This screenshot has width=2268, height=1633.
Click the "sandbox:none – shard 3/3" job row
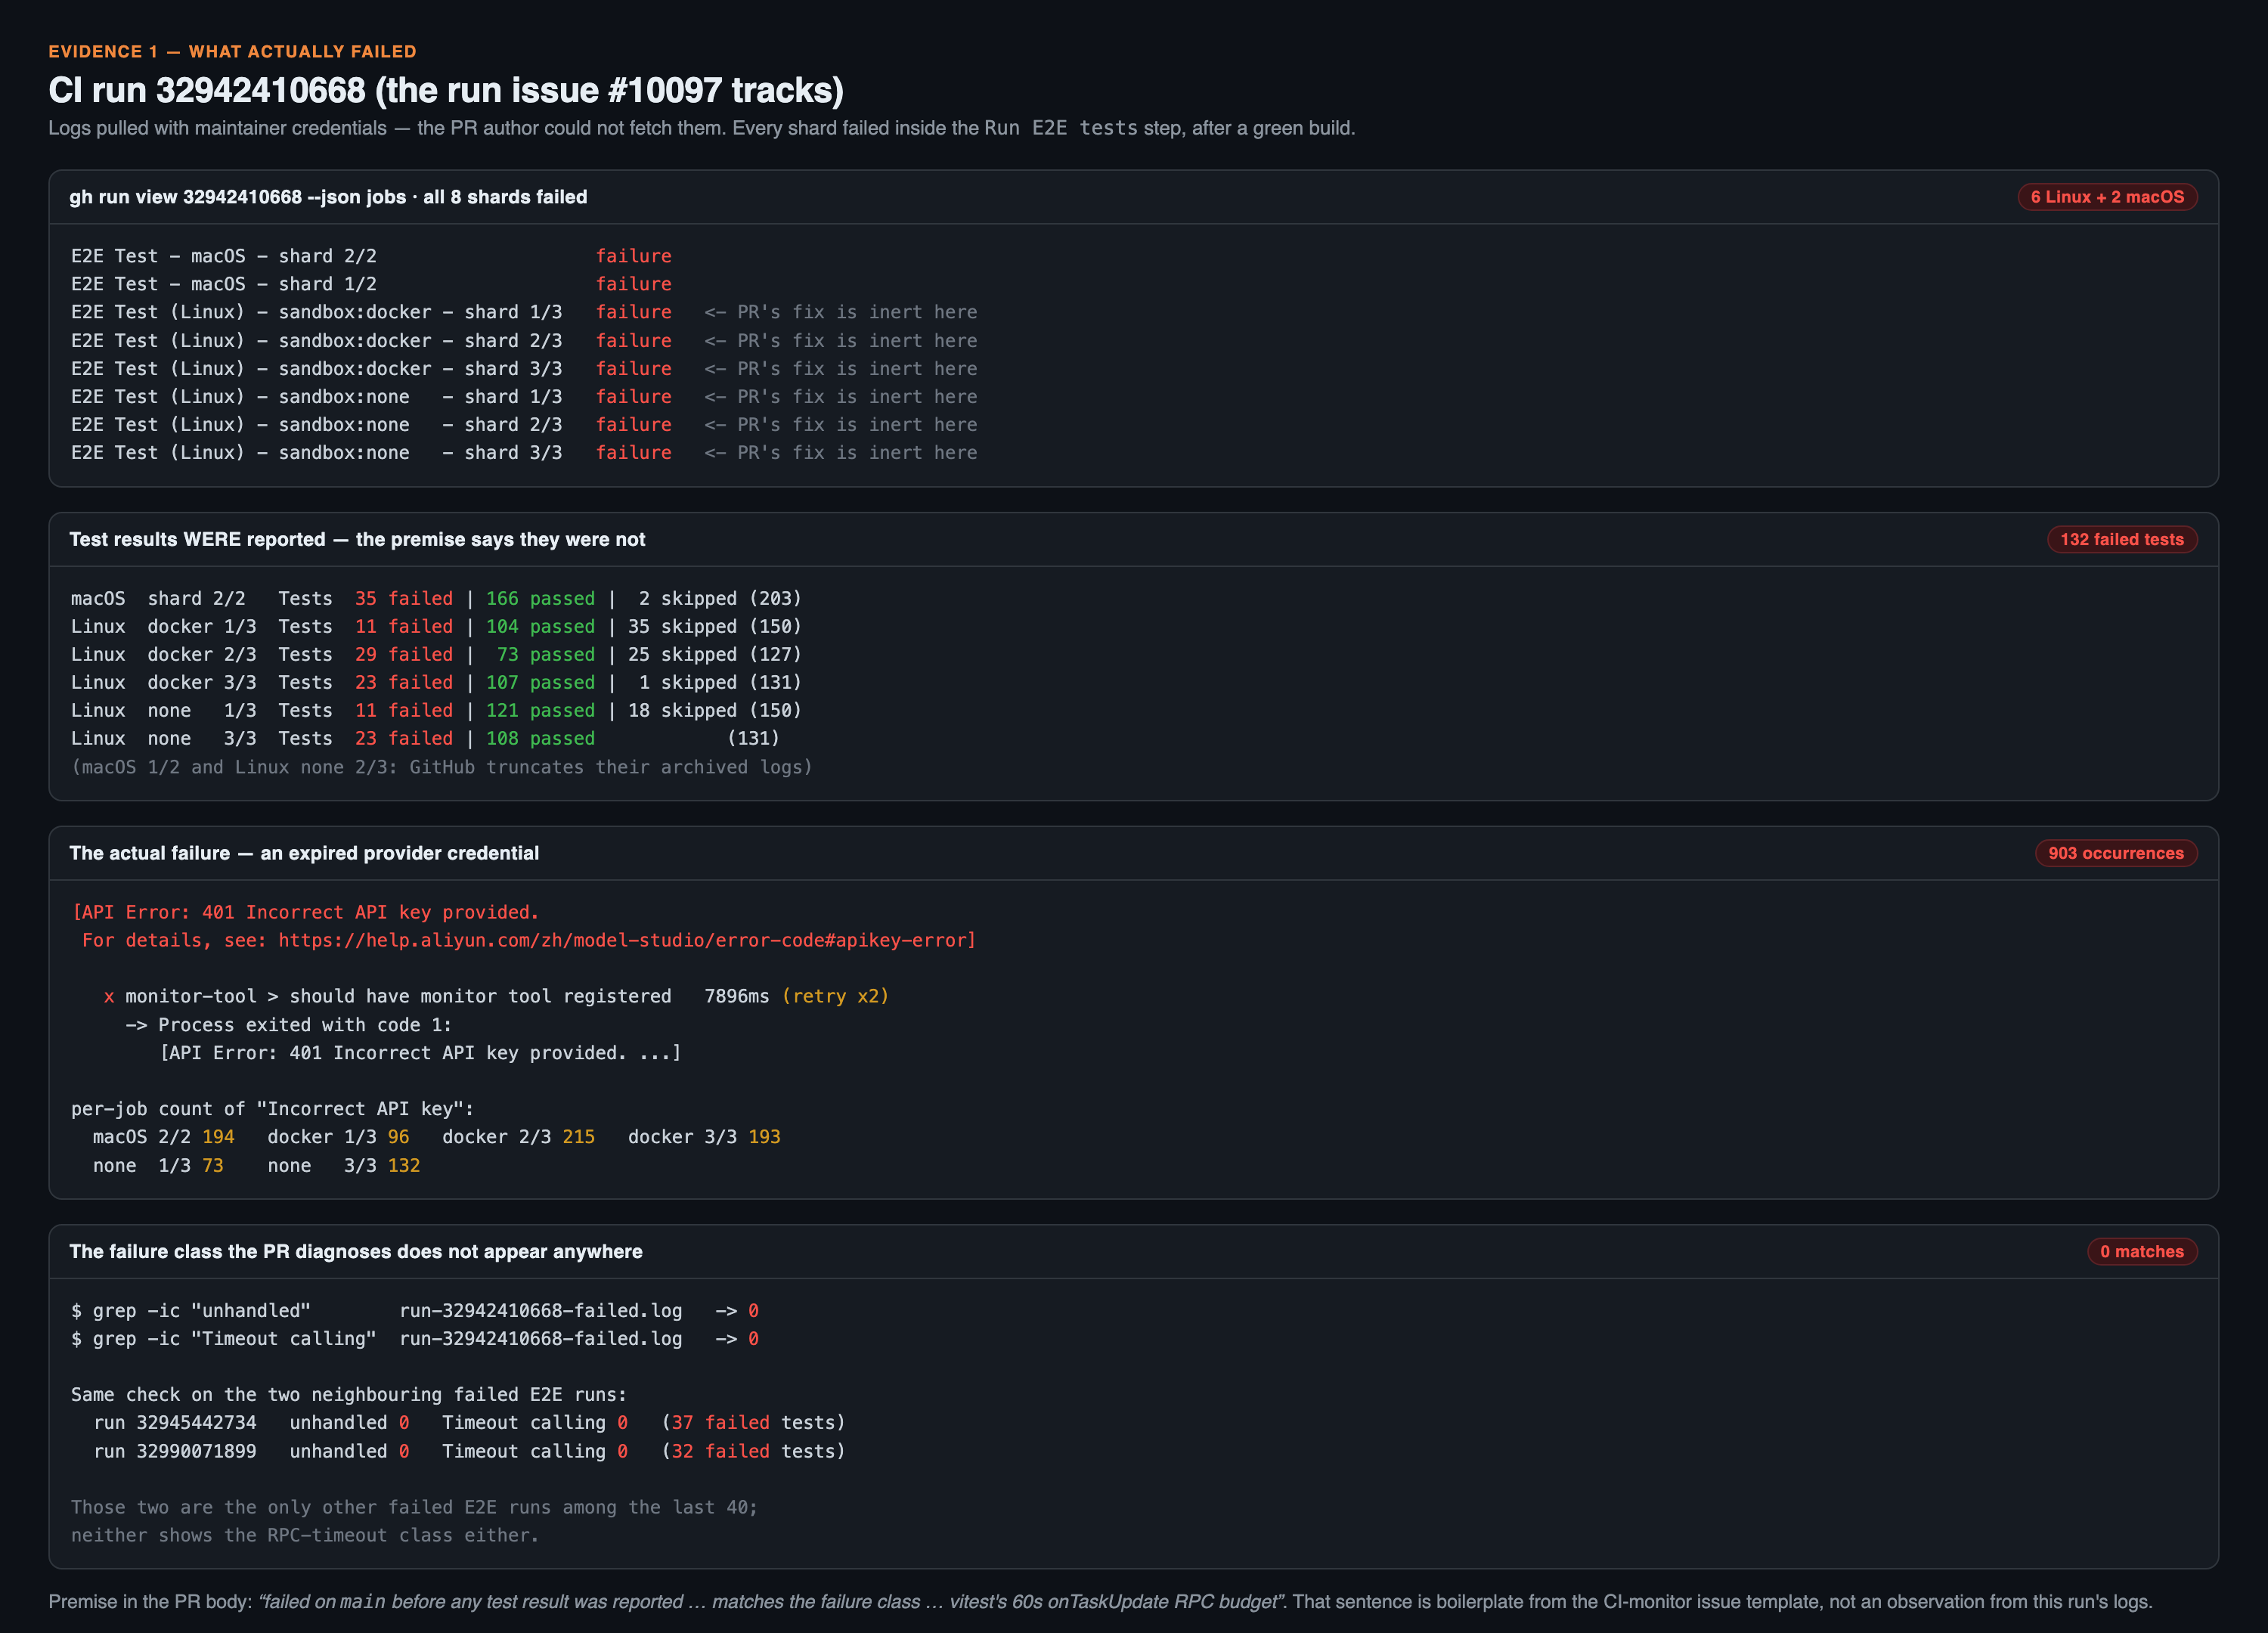(x=524, y=452)
